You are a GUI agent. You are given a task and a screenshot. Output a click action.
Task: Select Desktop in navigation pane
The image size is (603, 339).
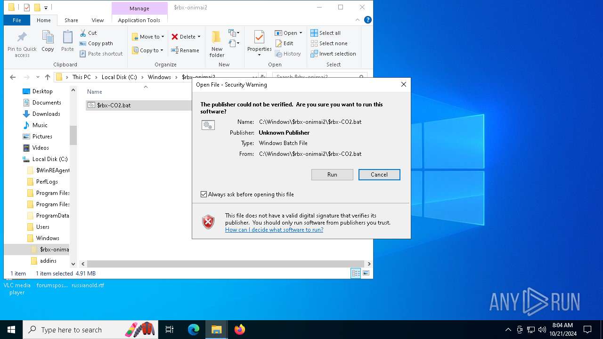click(x=42, y=91)
